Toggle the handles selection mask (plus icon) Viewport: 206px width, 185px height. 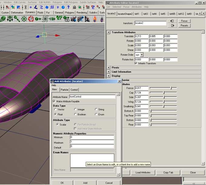pos(31,7)
